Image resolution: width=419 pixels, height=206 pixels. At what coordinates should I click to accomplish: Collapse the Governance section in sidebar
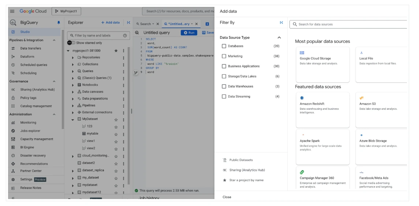pos(54,81)
